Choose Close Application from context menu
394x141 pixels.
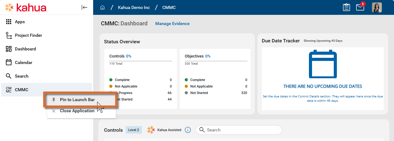coord(77,111)
